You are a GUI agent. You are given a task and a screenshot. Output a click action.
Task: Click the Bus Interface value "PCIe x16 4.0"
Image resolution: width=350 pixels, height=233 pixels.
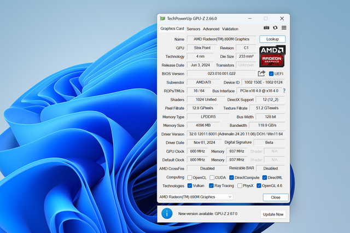pos(259,91)
